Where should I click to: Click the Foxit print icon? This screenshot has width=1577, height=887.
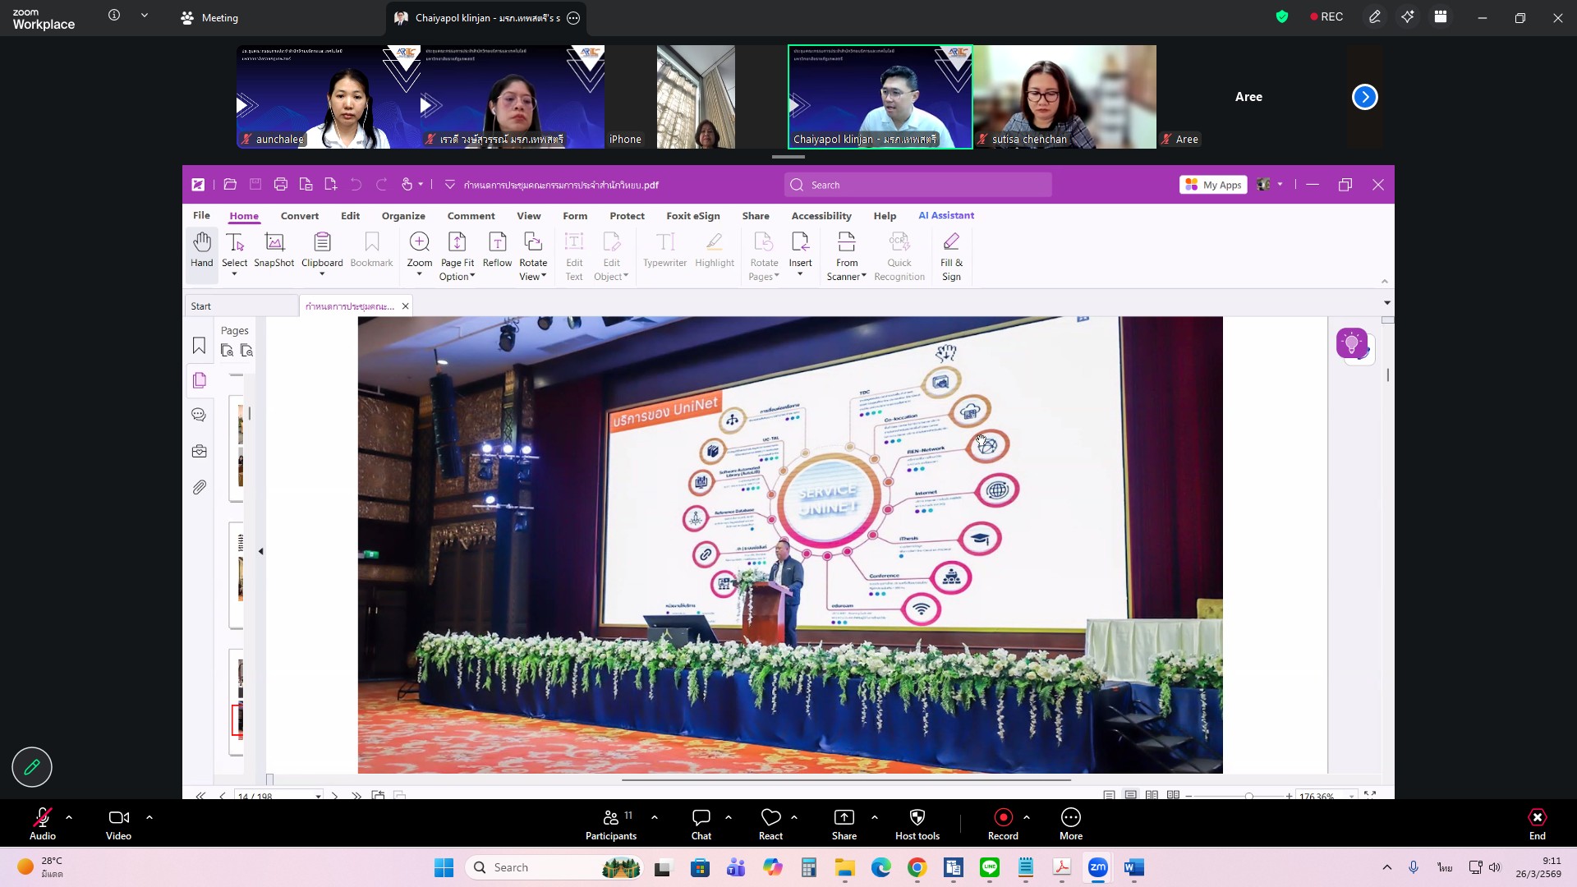pos(281,185)
